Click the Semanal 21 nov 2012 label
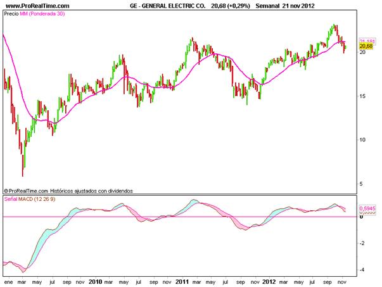The width and height of the screenshot is (382, 287). tap(285, 6)
